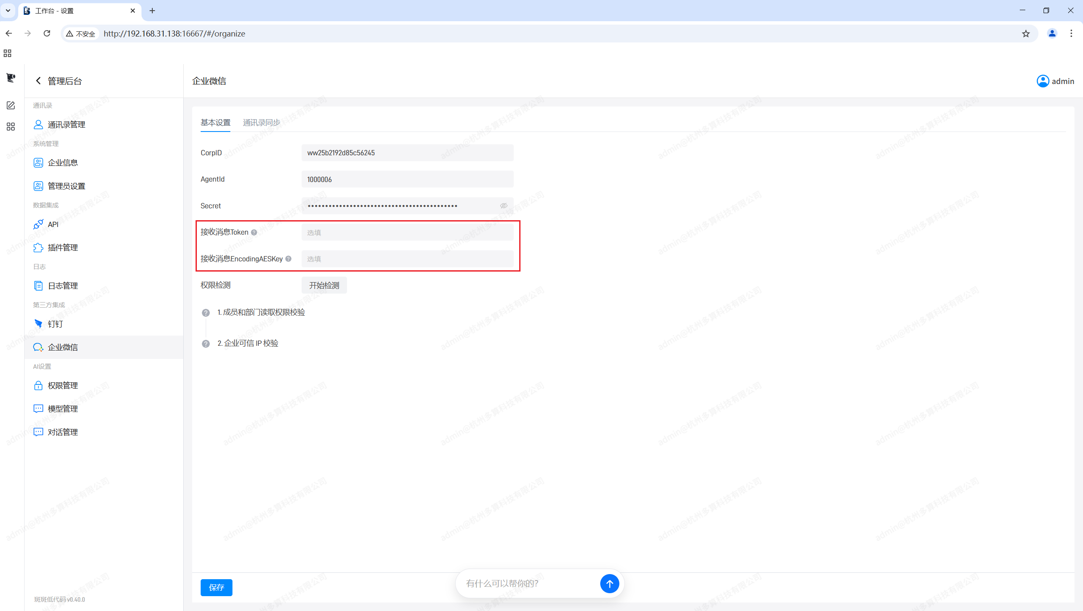Reload the page
The image size is (1083, 611).
point(47,34)
